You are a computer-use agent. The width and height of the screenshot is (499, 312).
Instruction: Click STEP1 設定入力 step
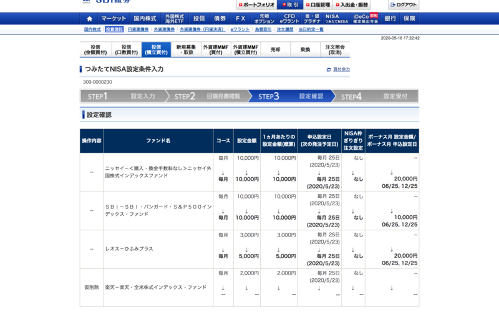click(122, 96)
